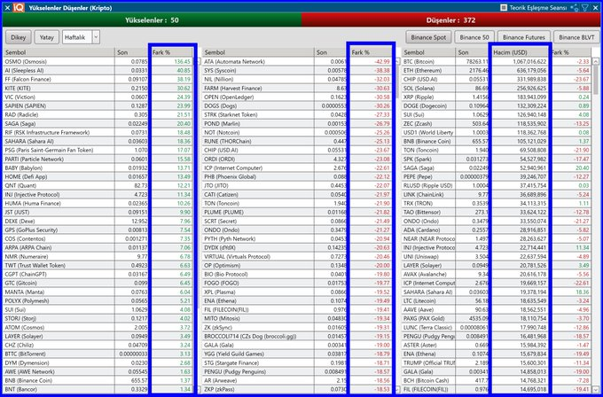Switch to Dikey layout
Screen dimensions: 603x397
(19, 37)
